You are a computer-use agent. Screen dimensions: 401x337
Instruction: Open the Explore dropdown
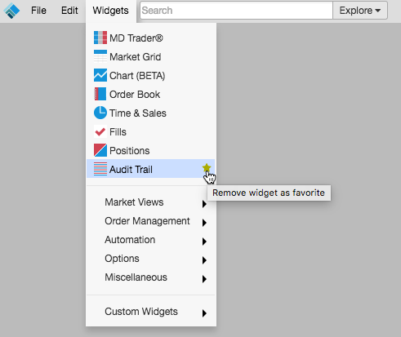coord(360,11)
